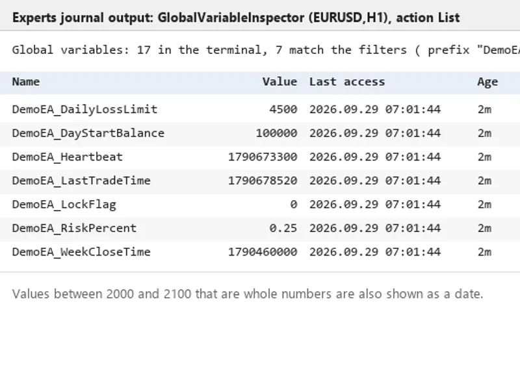
Task: Select the value 100000
Action: point(276,133)
